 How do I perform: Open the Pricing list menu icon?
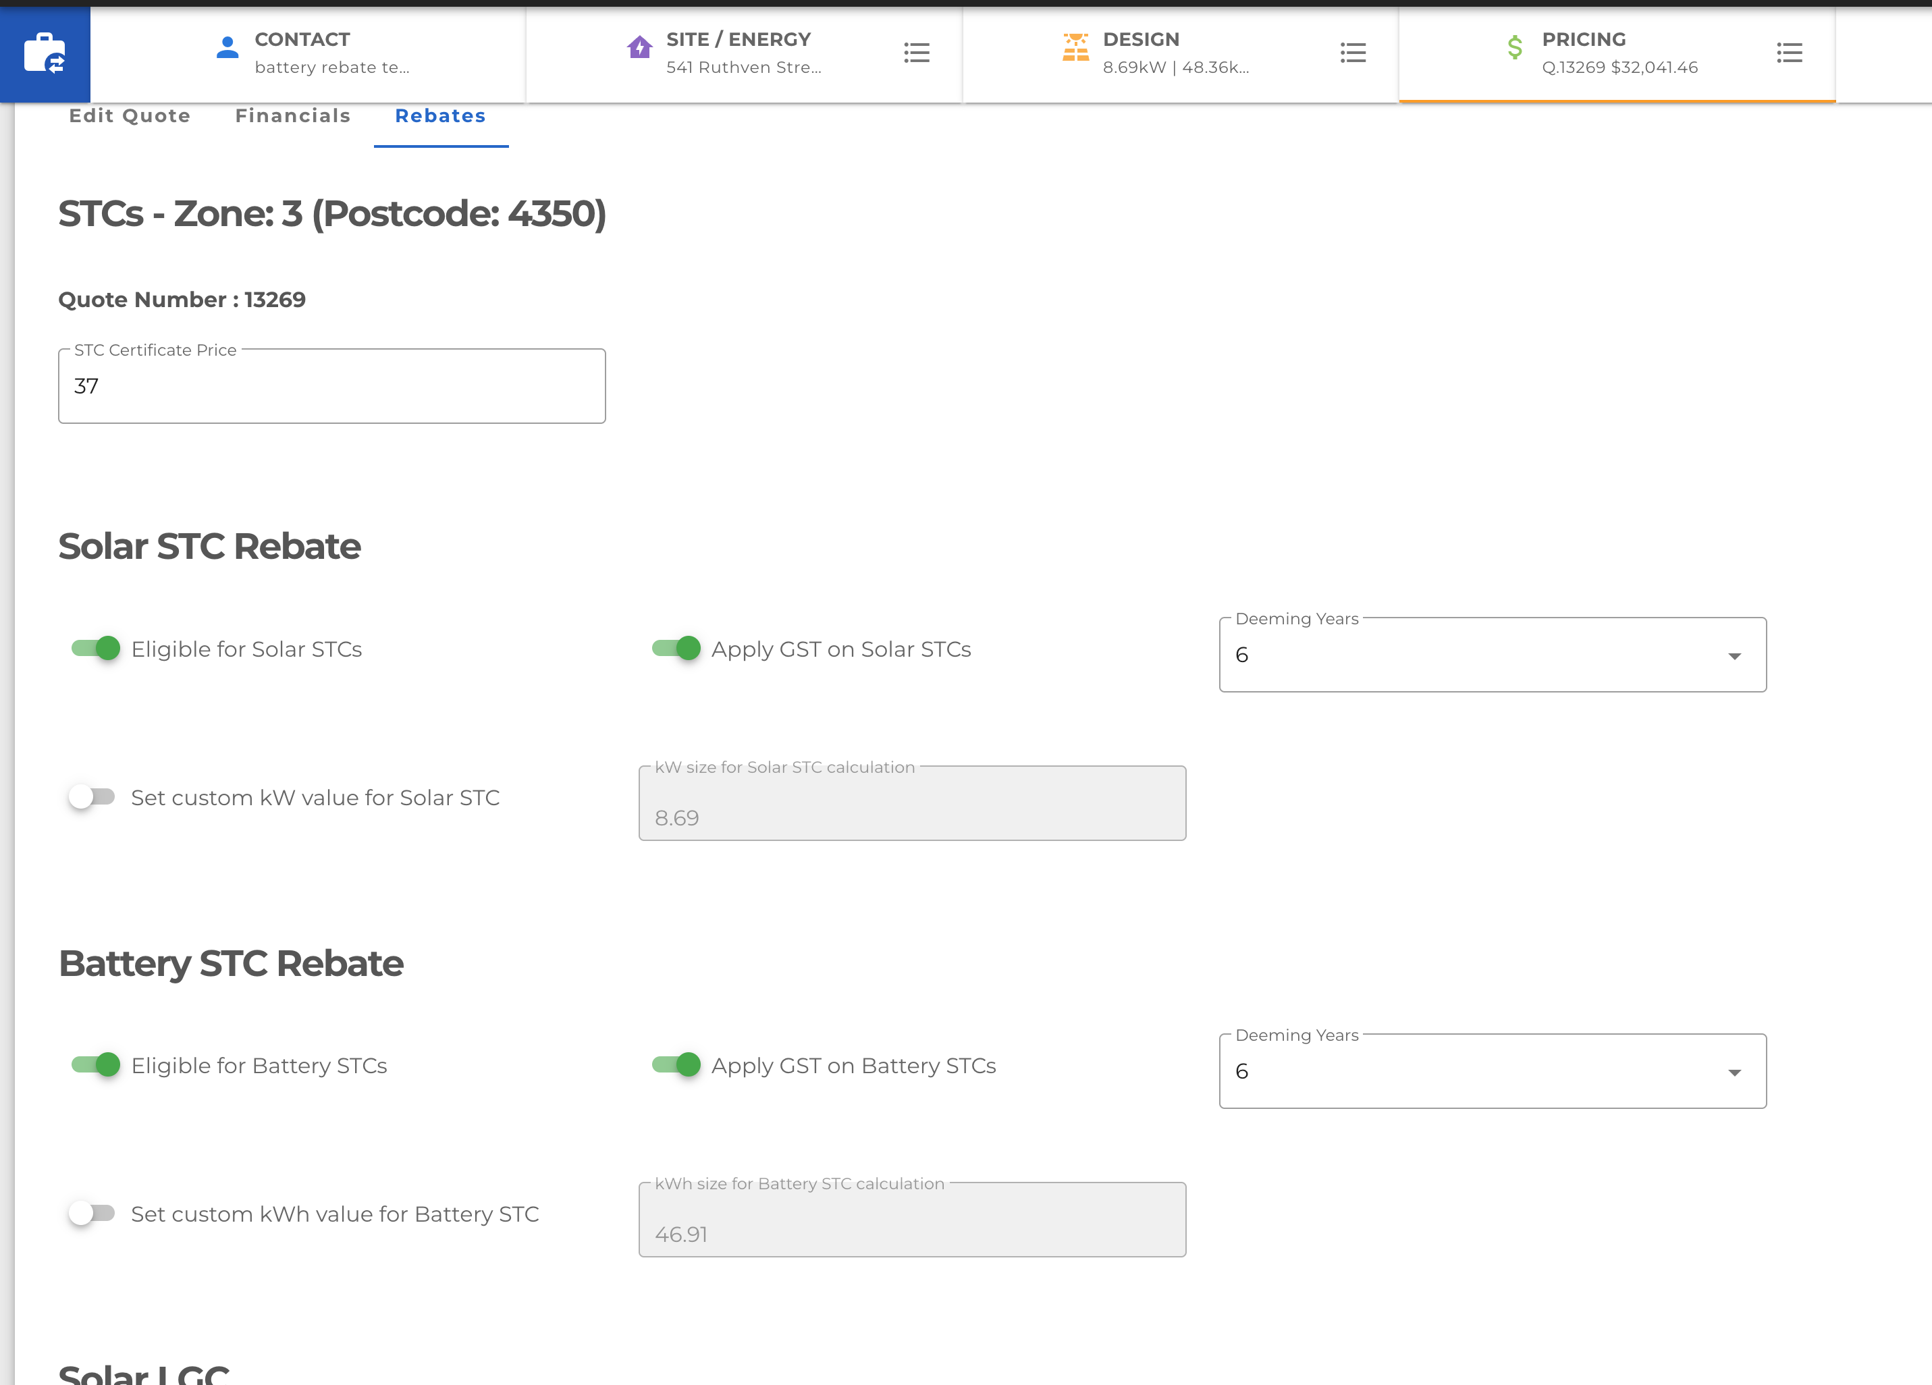1790,53
